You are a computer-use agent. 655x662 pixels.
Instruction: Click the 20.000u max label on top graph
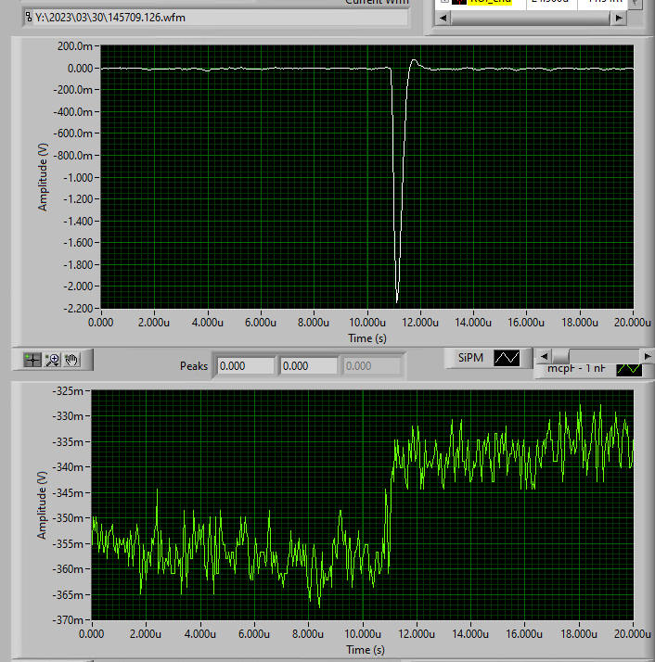(x=632, y=323)
